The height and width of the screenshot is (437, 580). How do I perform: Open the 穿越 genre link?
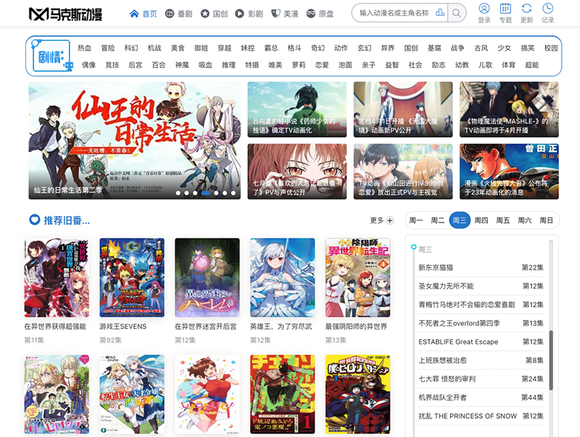click(225, 48)
